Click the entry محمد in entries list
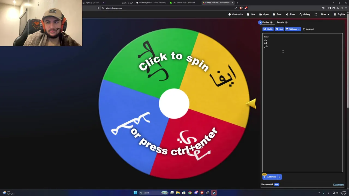349x196 pixels. [266, 37]
